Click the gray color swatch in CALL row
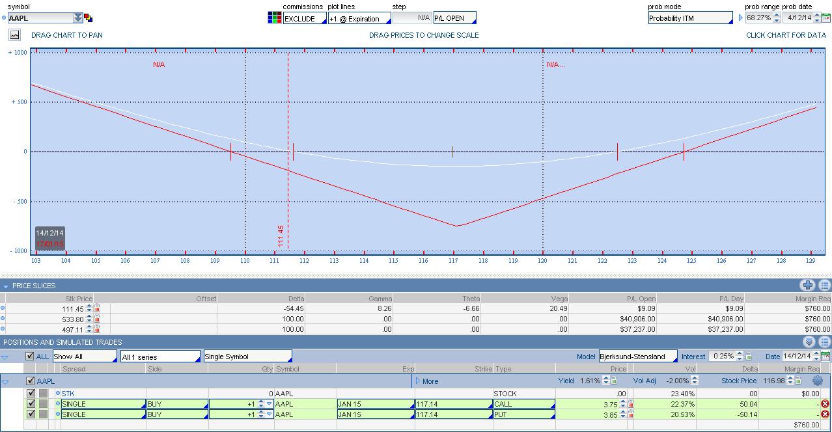 click(44, 404)
